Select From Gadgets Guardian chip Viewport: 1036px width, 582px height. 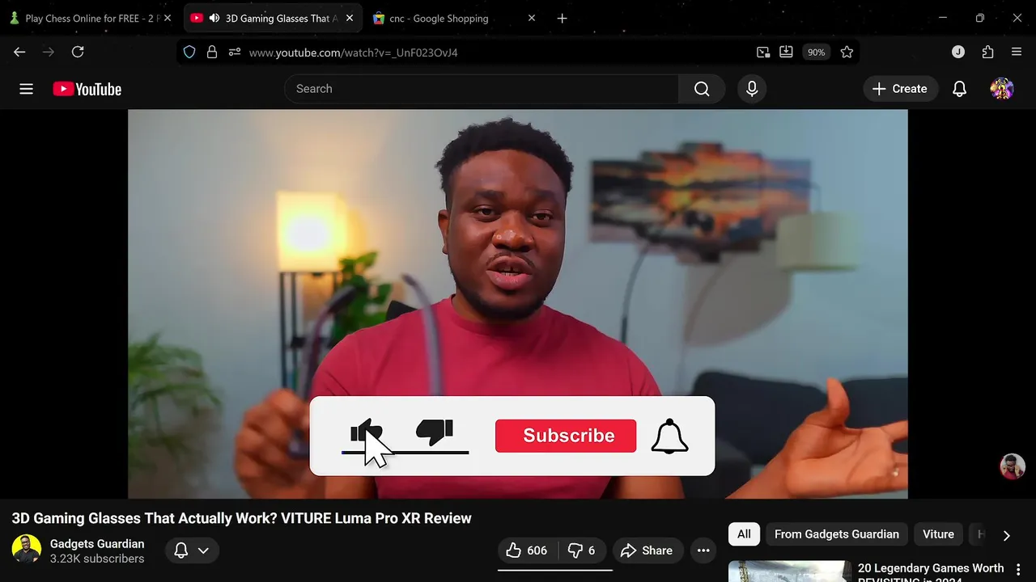(836, 534)
